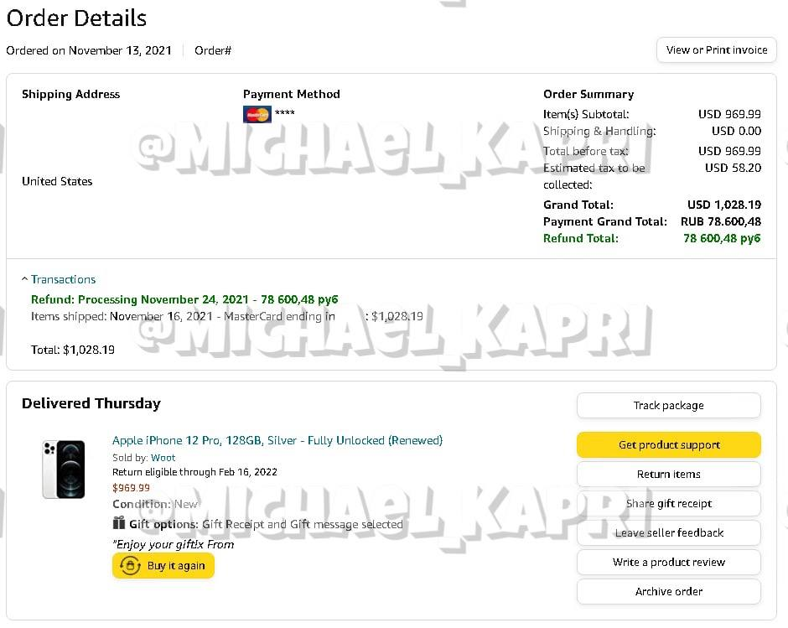Click the Delivered Thursday heading
This screenshot has width=788, height=628.
click(x=91, y=403)
